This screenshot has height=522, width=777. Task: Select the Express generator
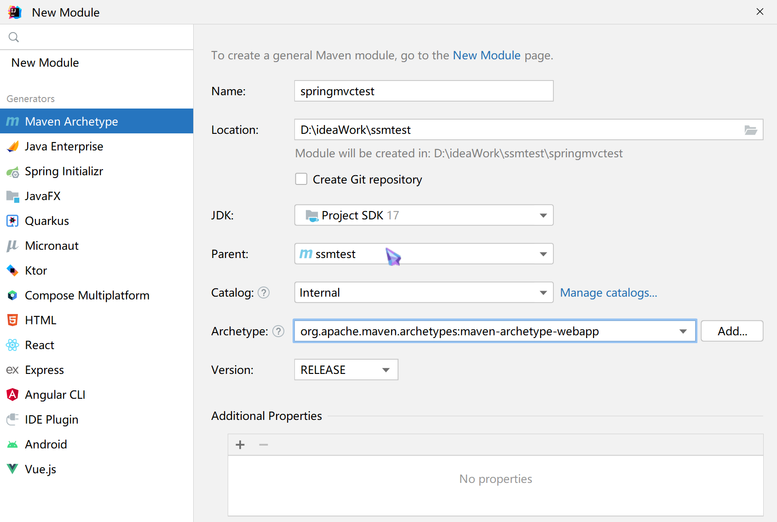[97, 370]
